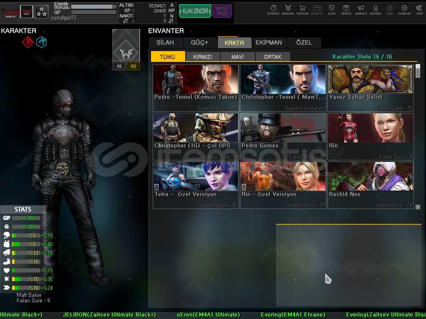Click the ALTIN value 3539421
Screen dimensions: 426x319
(x=157, y=6)
